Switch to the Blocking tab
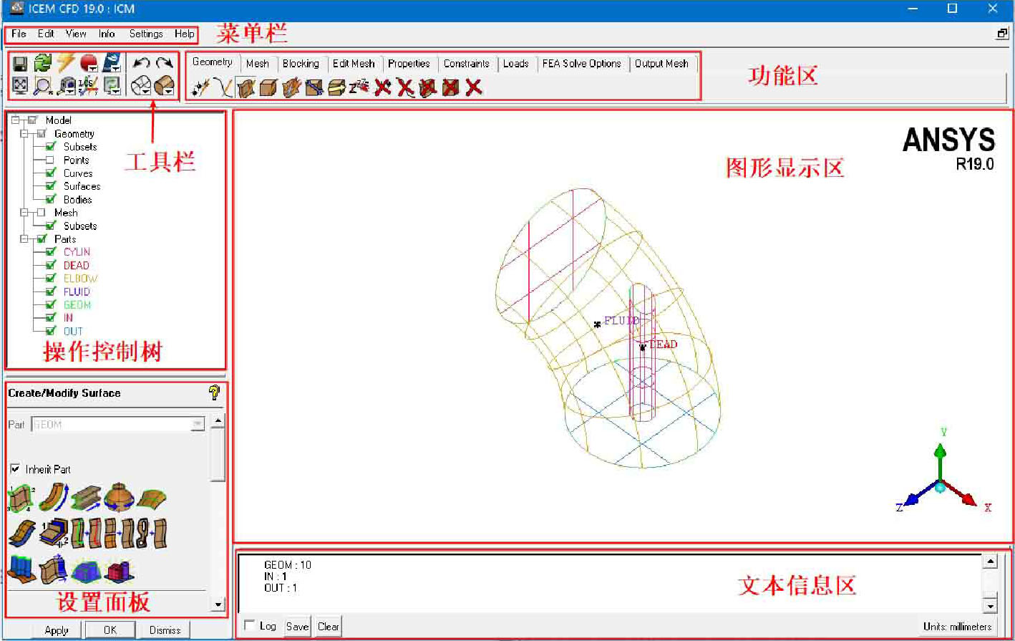The width and height of the screenshot is (1015, 641). 301,64
